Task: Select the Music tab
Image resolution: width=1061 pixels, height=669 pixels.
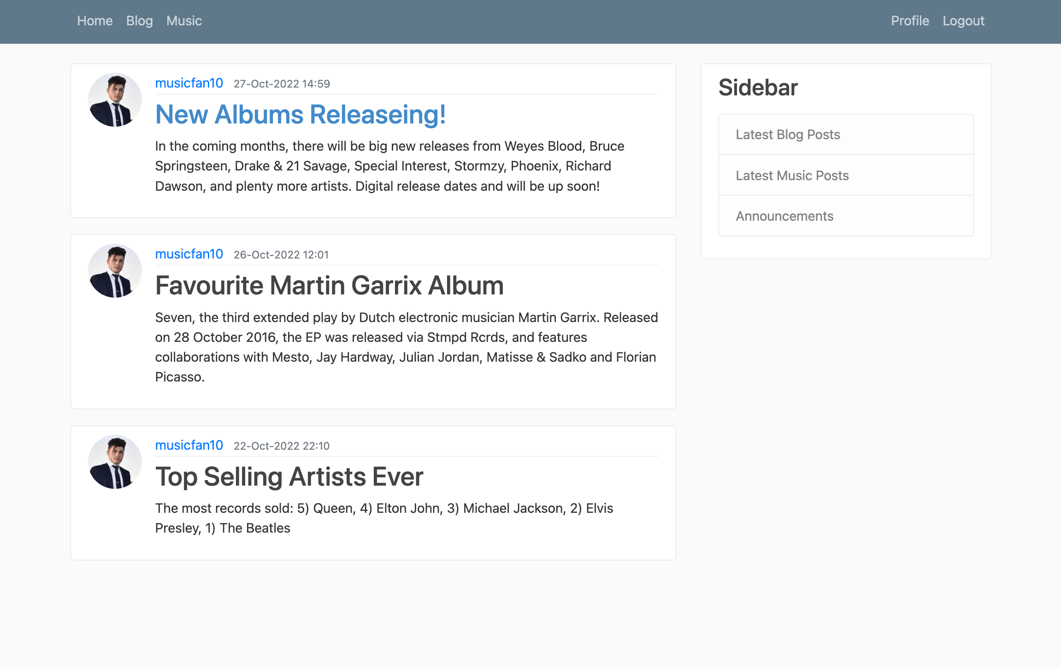Action: [183, 21]
